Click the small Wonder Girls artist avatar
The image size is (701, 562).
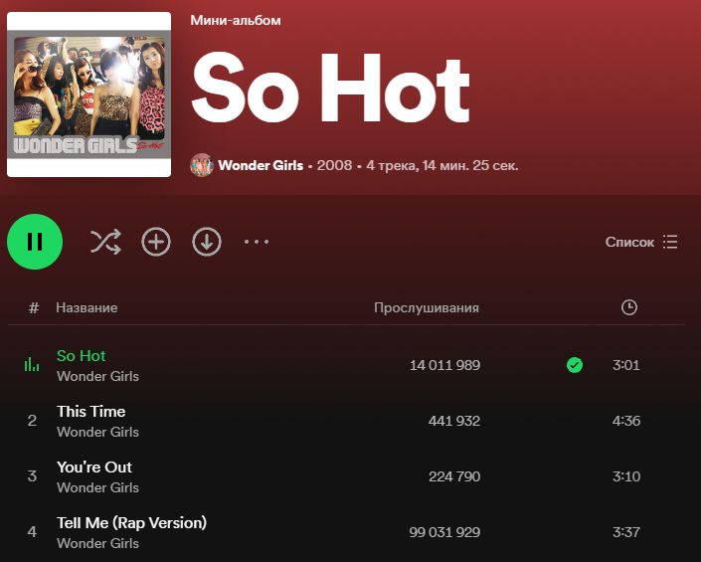pyautogui.click(x=202, y=165)
